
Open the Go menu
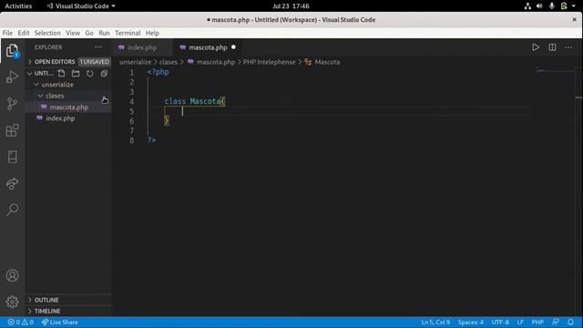[x=89, y=33]
